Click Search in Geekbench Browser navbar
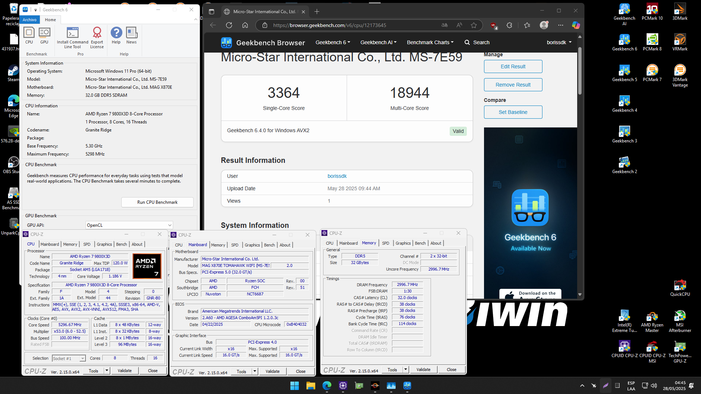 (x=477, y=42)
